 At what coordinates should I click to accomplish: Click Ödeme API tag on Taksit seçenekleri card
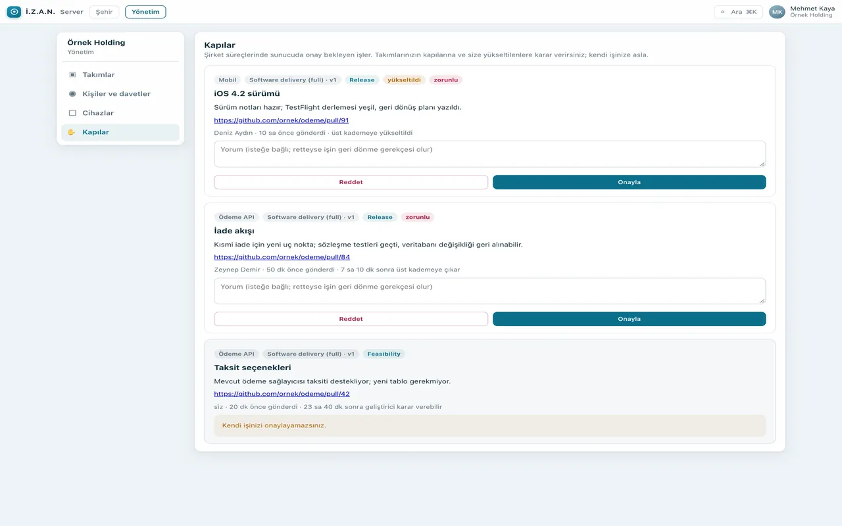237,354
